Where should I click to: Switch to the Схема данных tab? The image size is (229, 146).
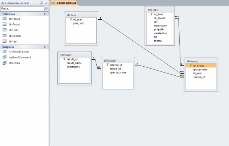point(64,3)
